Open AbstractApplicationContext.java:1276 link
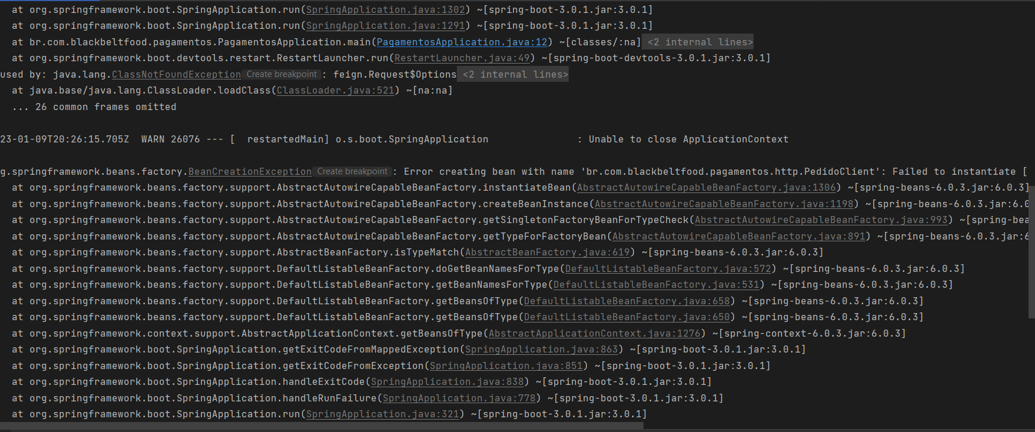This screenshot has width=1035, height=432. [594, 334]
